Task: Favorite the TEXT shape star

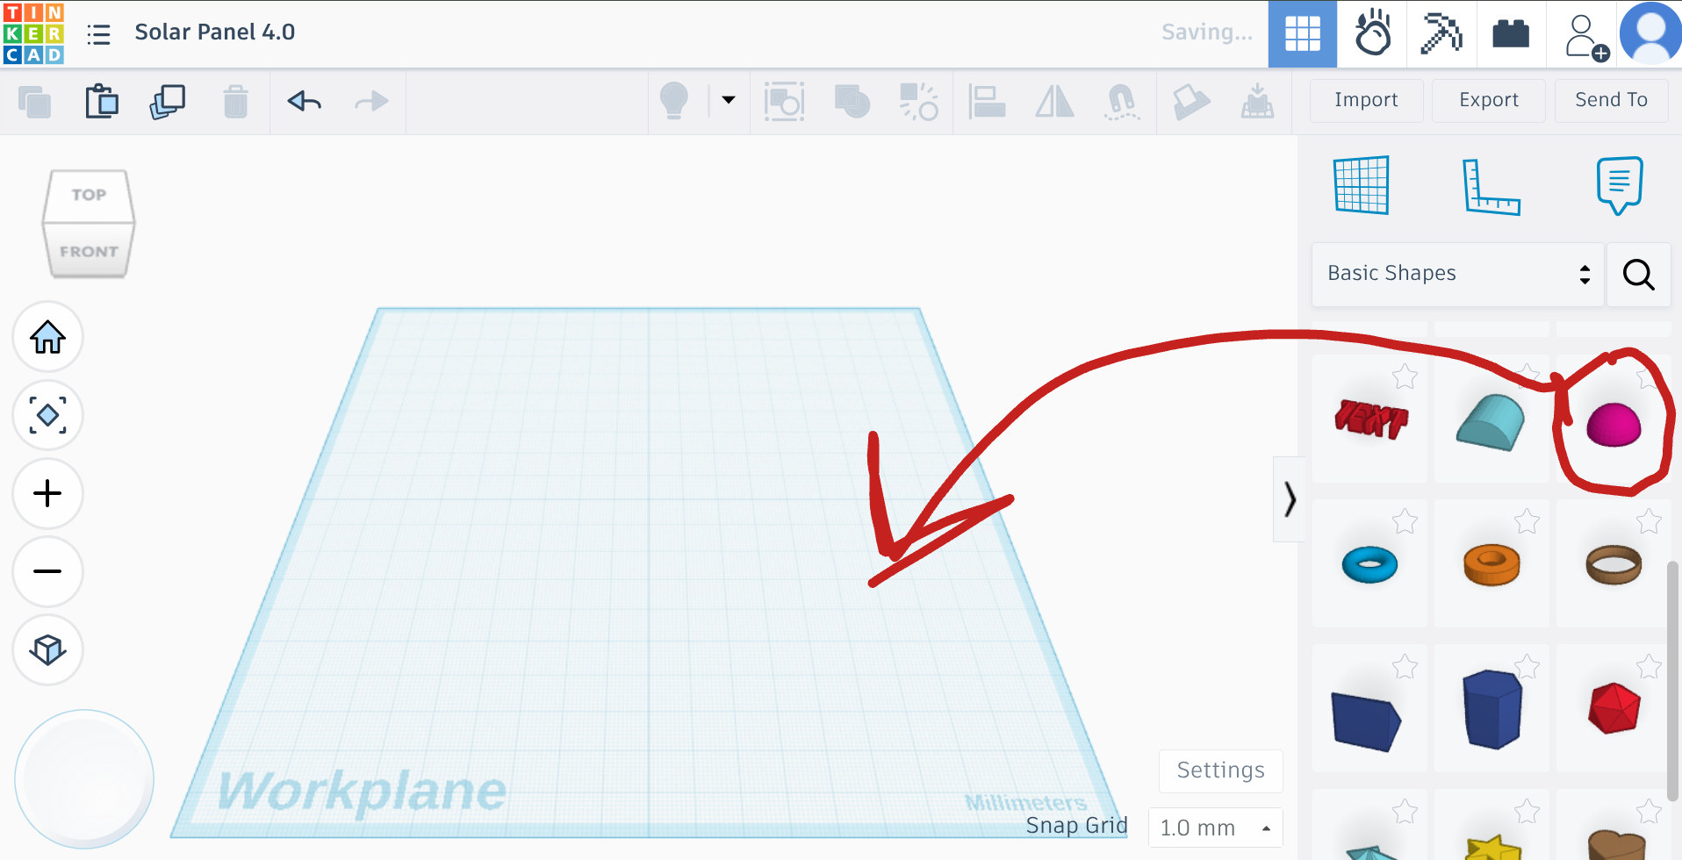Action: click(1405, 376)
